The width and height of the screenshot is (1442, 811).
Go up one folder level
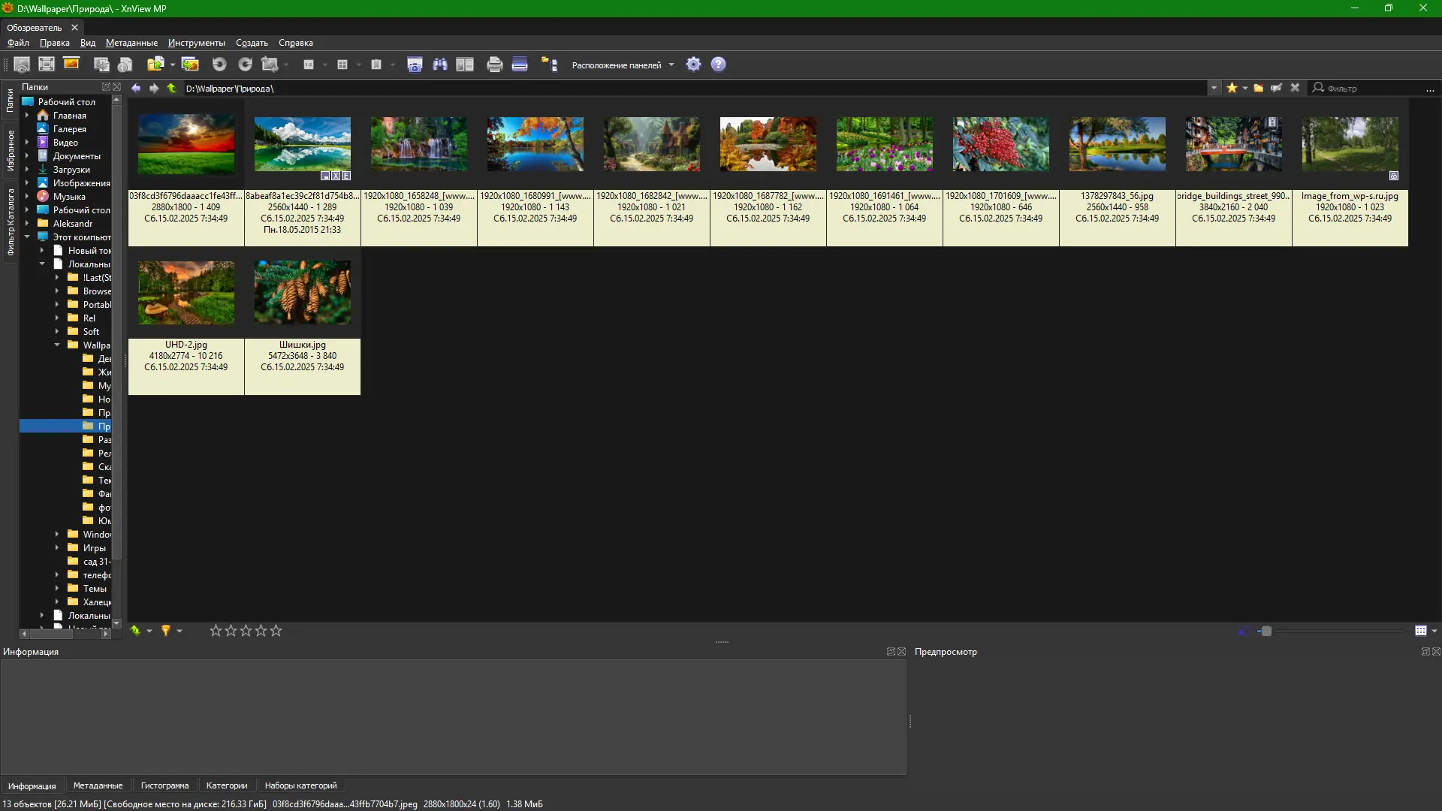click(171, 88)
